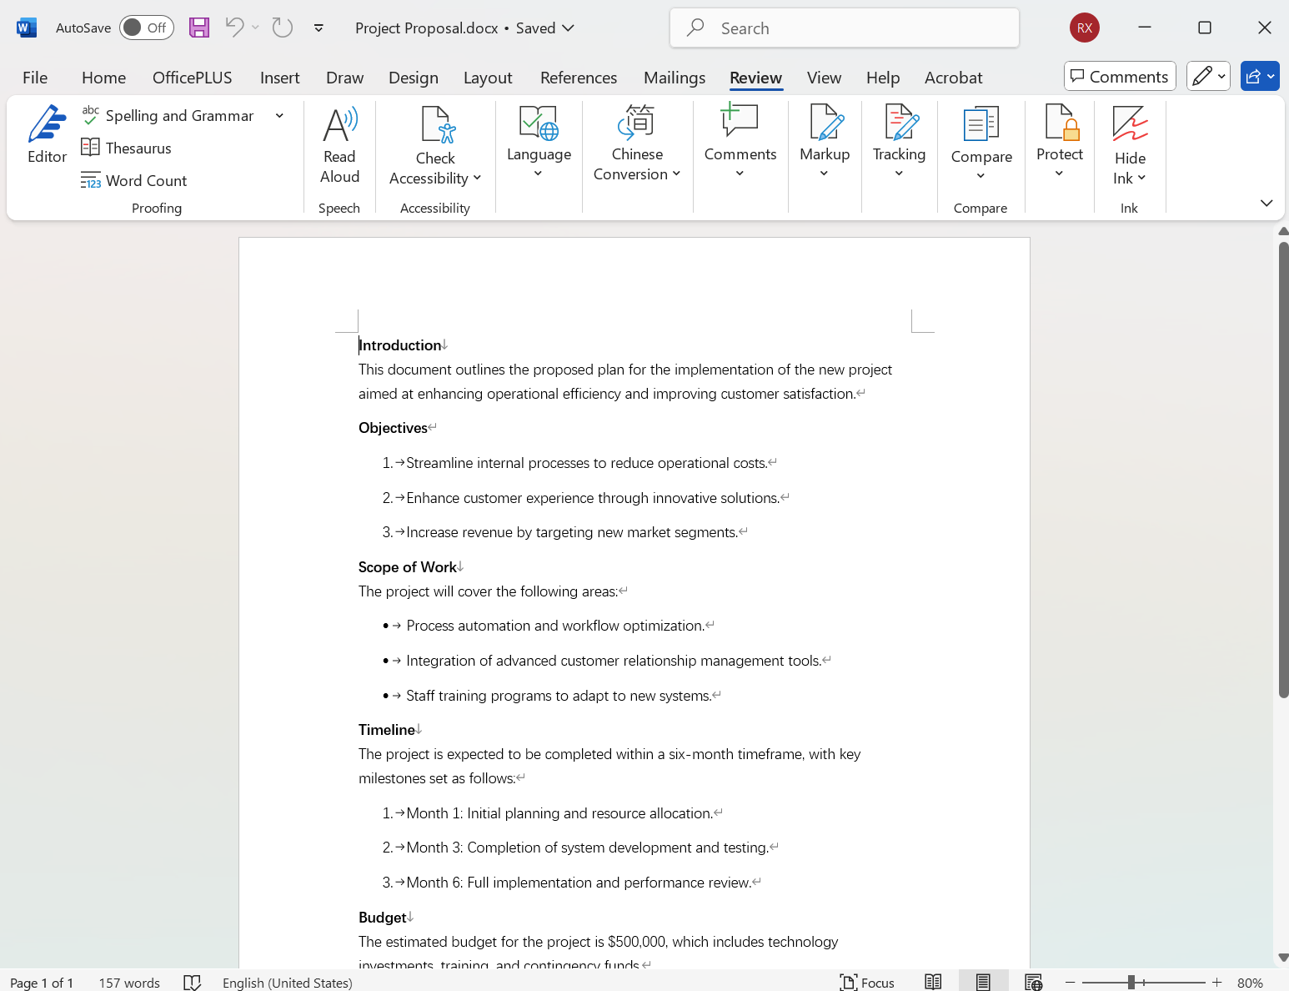This screenshot has height=991, width=1289.
Task: Show the Word Count dialog
Action: pos(133,180)
